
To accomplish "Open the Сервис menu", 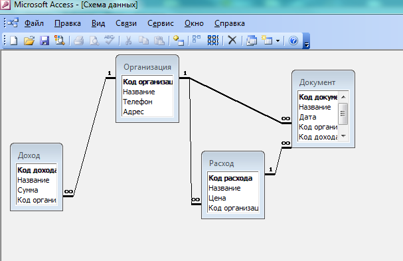I will click(161, 23).
